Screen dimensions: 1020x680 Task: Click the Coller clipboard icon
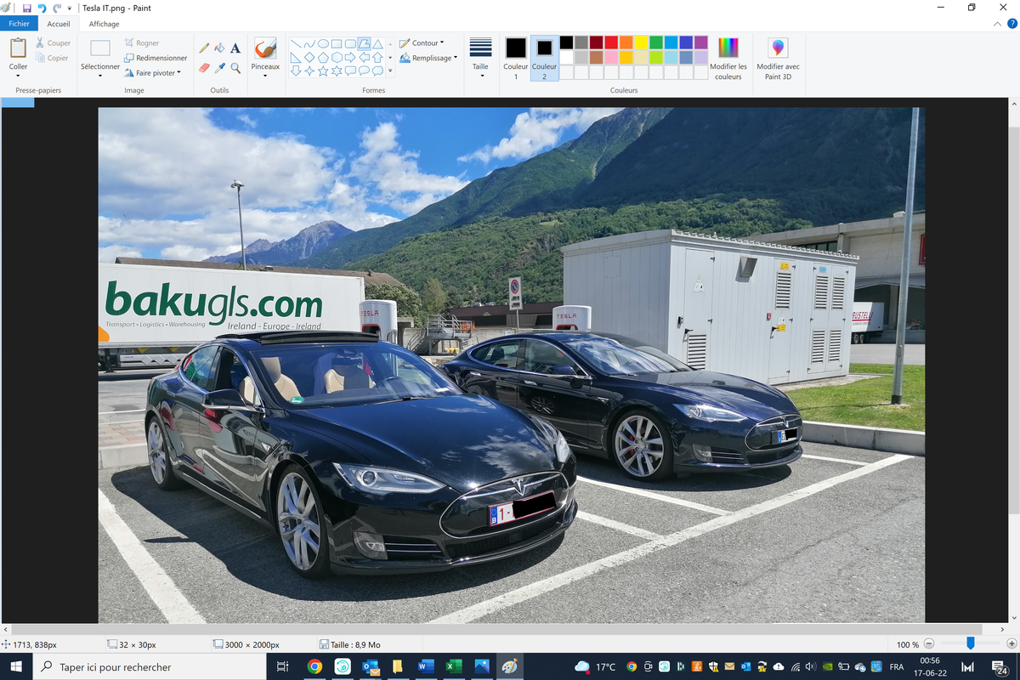click(18, 48)
